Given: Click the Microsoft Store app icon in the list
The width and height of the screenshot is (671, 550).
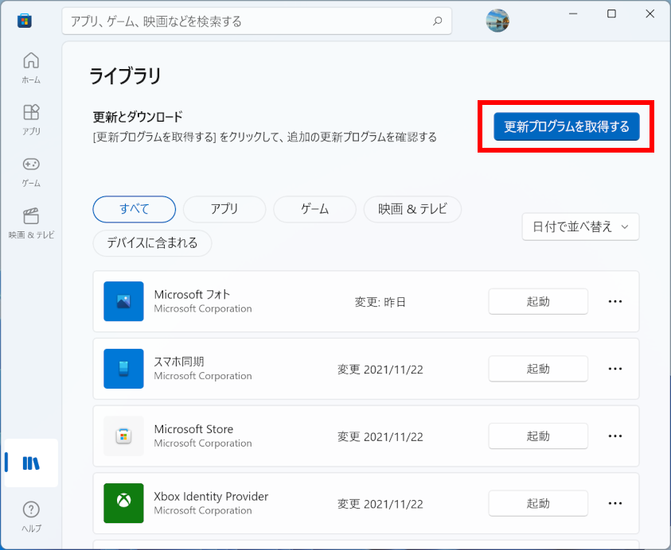Looking at the screenshot, I should pyautogui.click(x=123, y=436).
